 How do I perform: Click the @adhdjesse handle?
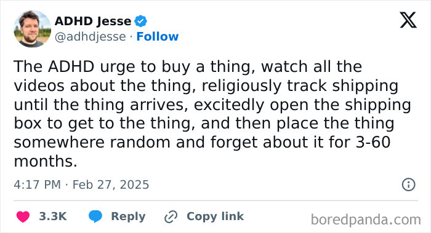click(90, 36)
